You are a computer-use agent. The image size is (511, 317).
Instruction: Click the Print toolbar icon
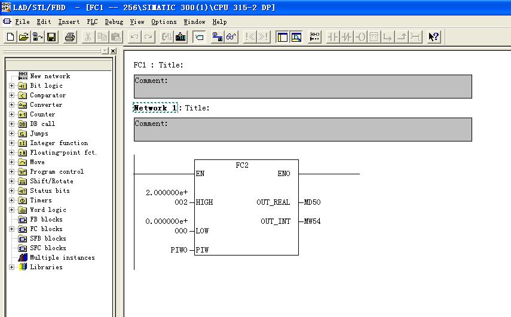pos(70,37)
